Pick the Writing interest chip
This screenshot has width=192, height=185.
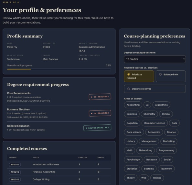157,178
